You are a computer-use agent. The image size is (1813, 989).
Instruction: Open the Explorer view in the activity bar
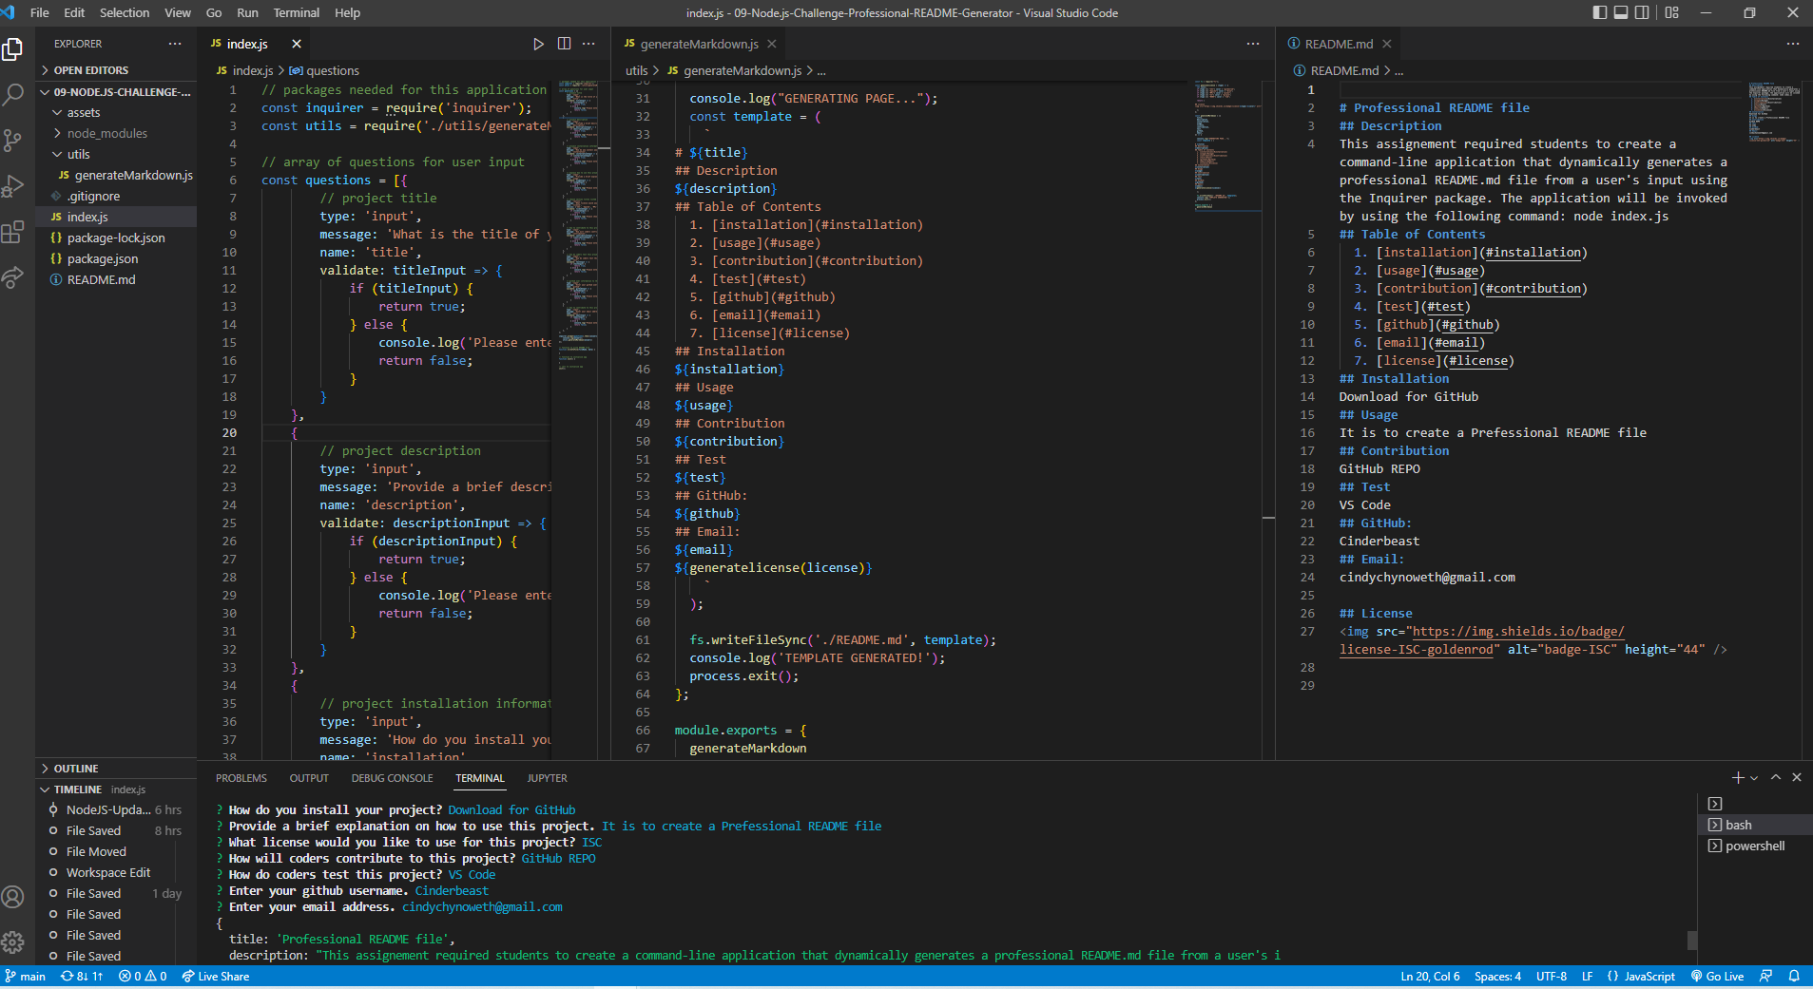pos(14,49)
